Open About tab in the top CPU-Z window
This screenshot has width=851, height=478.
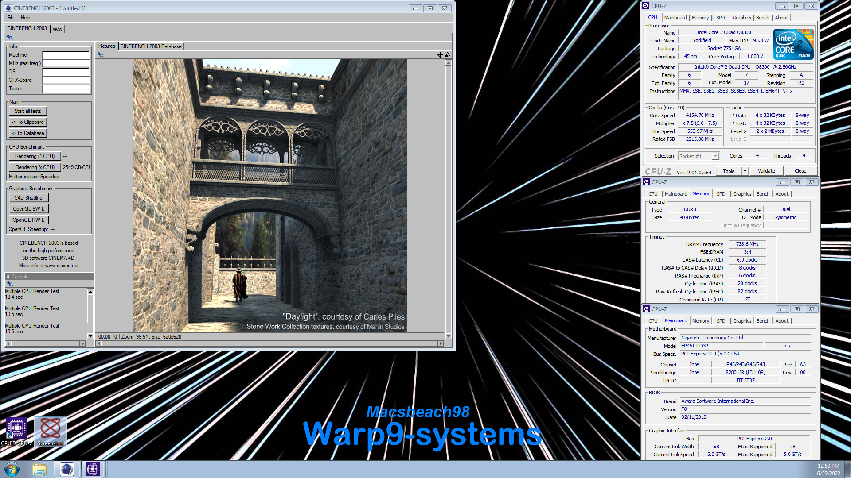click(x=781, y=18)
